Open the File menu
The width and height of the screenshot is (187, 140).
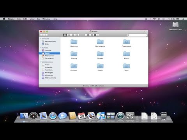click(x=19, y=19)
